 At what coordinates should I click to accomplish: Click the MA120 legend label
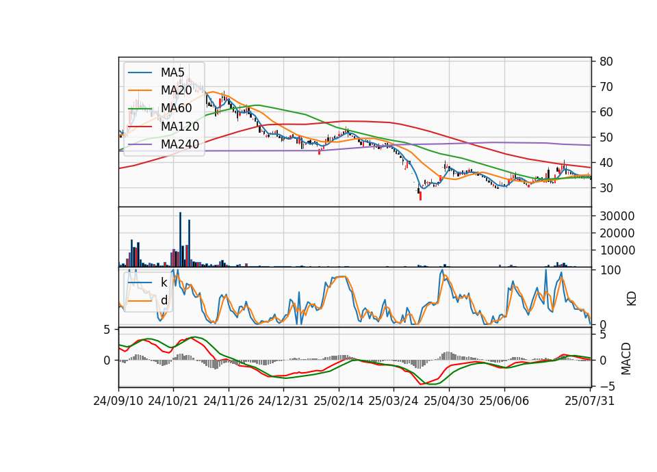click(180, 126)
